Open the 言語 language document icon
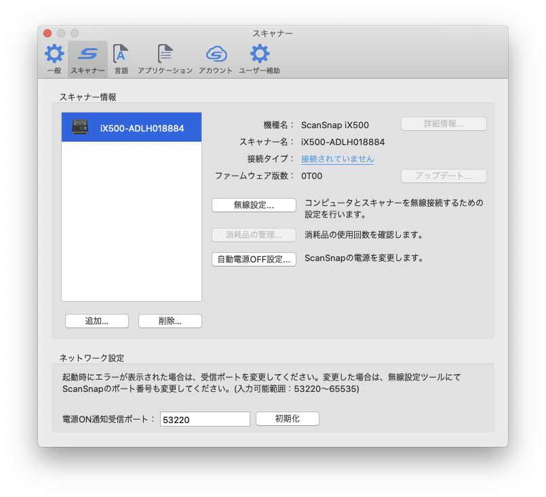Screen dimensions: 546x497 tap(121, 54)
